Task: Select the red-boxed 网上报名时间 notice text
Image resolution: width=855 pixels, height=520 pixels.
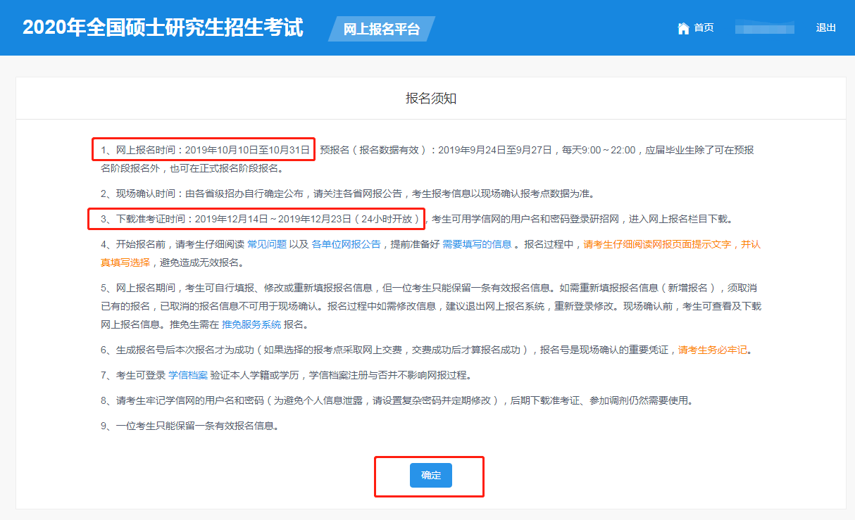Action: click(203, 149)
